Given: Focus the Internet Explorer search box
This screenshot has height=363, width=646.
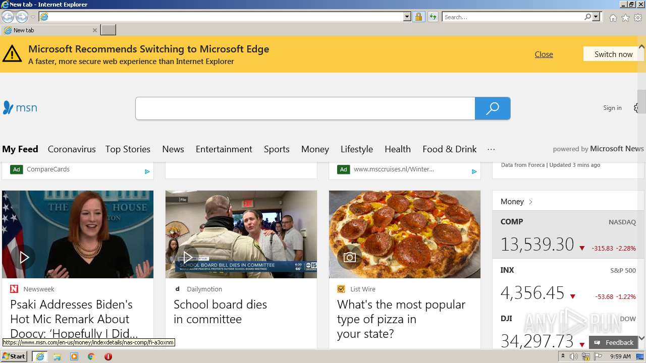Looking at the screenshot, I should (513, 17).
